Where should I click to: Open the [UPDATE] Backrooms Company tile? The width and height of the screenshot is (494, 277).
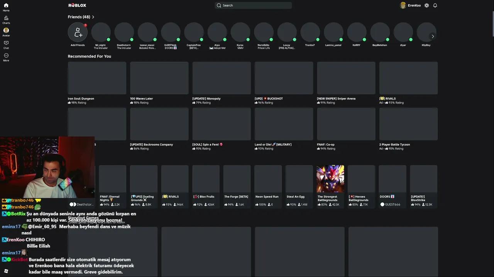point(159,129)
